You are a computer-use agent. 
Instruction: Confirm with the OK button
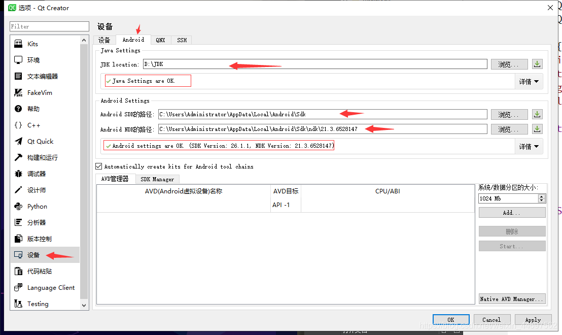coord(451,320)
